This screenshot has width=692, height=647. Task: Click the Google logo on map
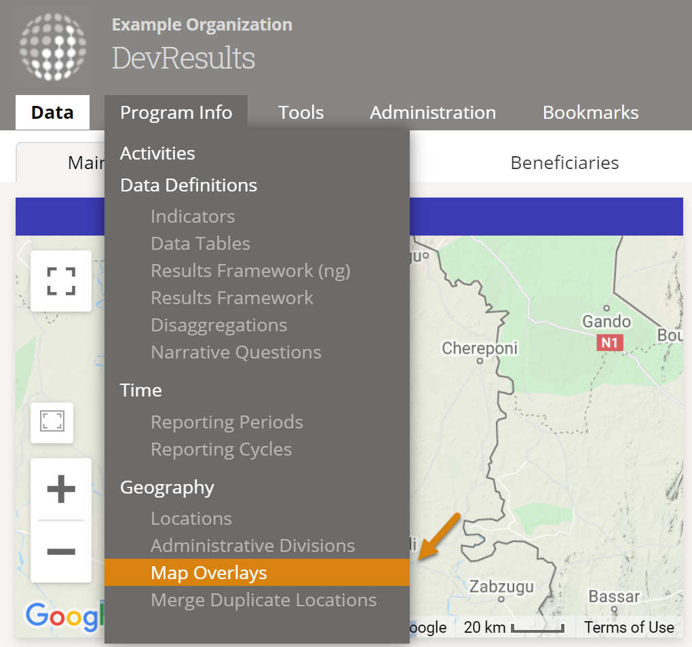[65, 616]
